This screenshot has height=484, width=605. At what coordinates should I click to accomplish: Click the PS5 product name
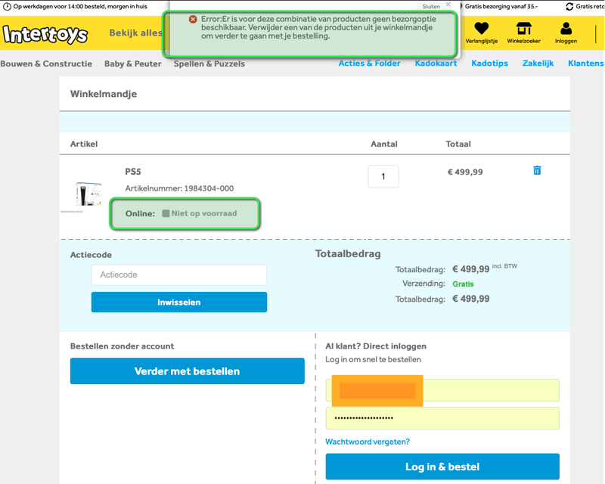click(x=133, y=172)
